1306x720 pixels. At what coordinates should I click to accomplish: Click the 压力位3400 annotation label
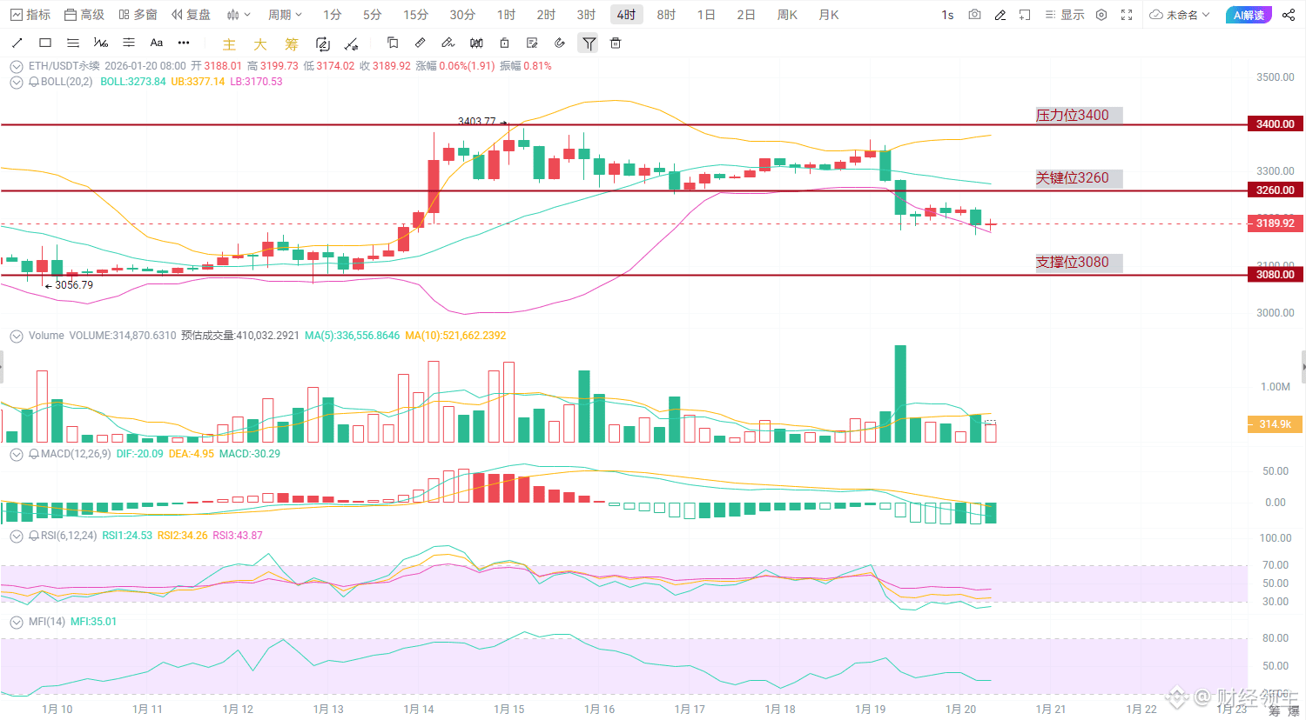point(1079,115)
